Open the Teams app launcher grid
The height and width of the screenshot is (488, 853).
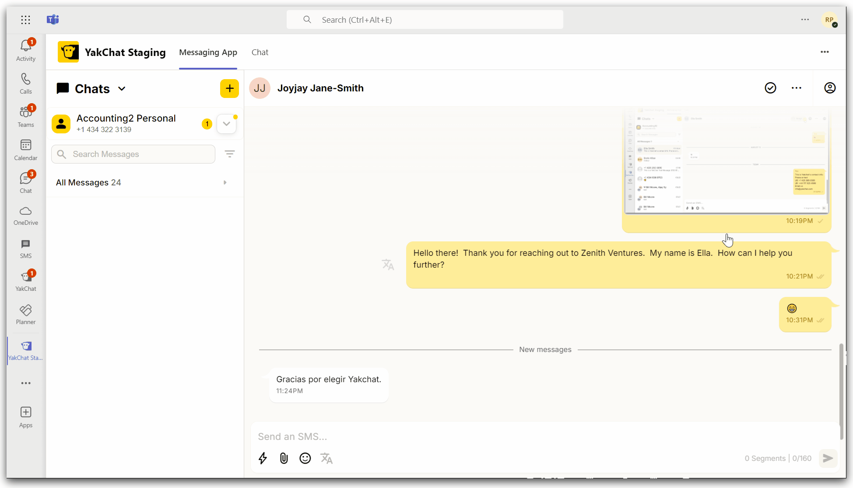point(26,20)
